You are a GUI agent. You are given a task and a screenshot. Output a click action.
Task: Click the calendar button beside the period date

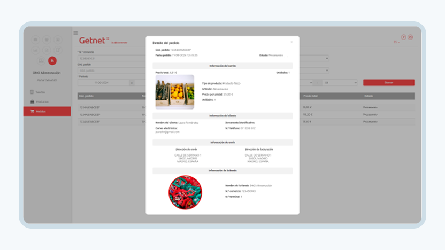tap(132, 83)
